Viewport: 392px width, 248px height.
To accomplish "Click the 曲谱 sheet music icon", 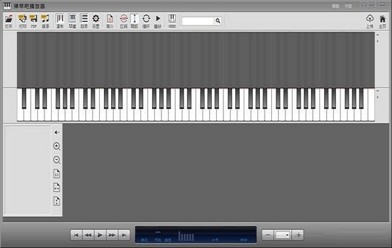I will (x=45, y=21).
